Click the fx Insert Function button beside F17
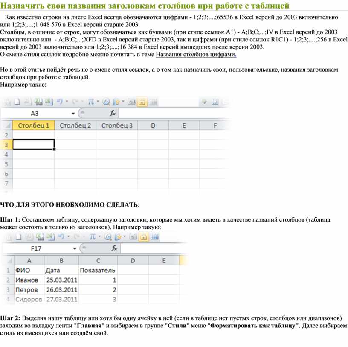This screenshot has width=348, height=347. [x=114, y=248]
